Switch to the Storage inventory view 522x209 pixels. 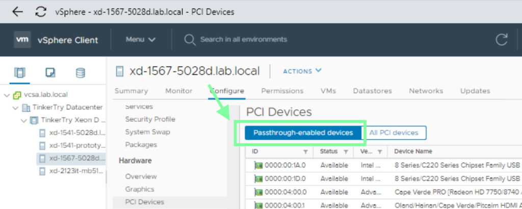[x=80, y=72]
